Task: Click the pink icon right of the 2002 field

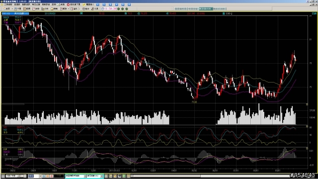Action: coord(52,176)
